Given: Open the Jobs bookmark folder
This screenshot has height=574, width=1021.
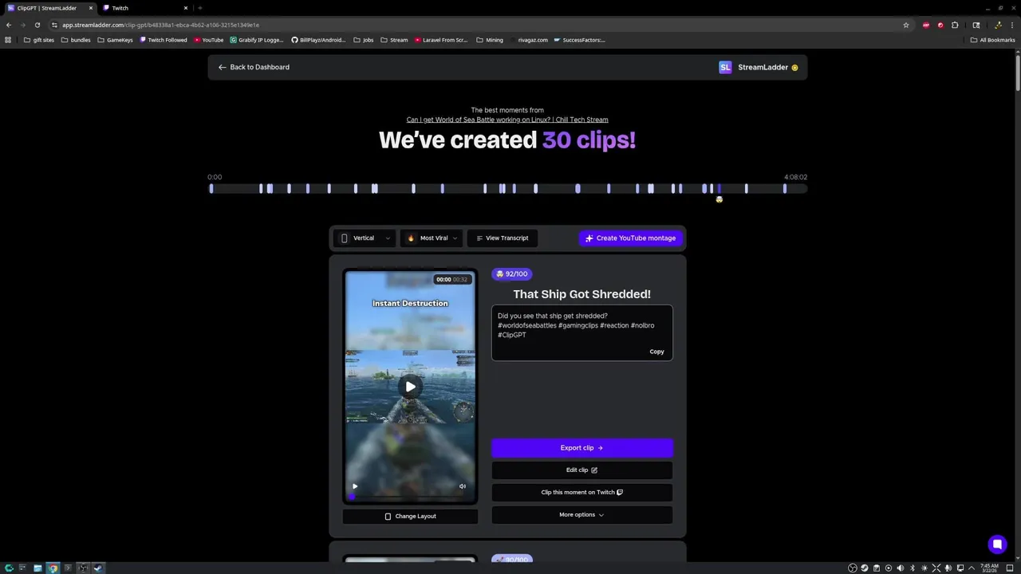Looking at the screenshot, I should pyautogui.click(x=363, y=40).
